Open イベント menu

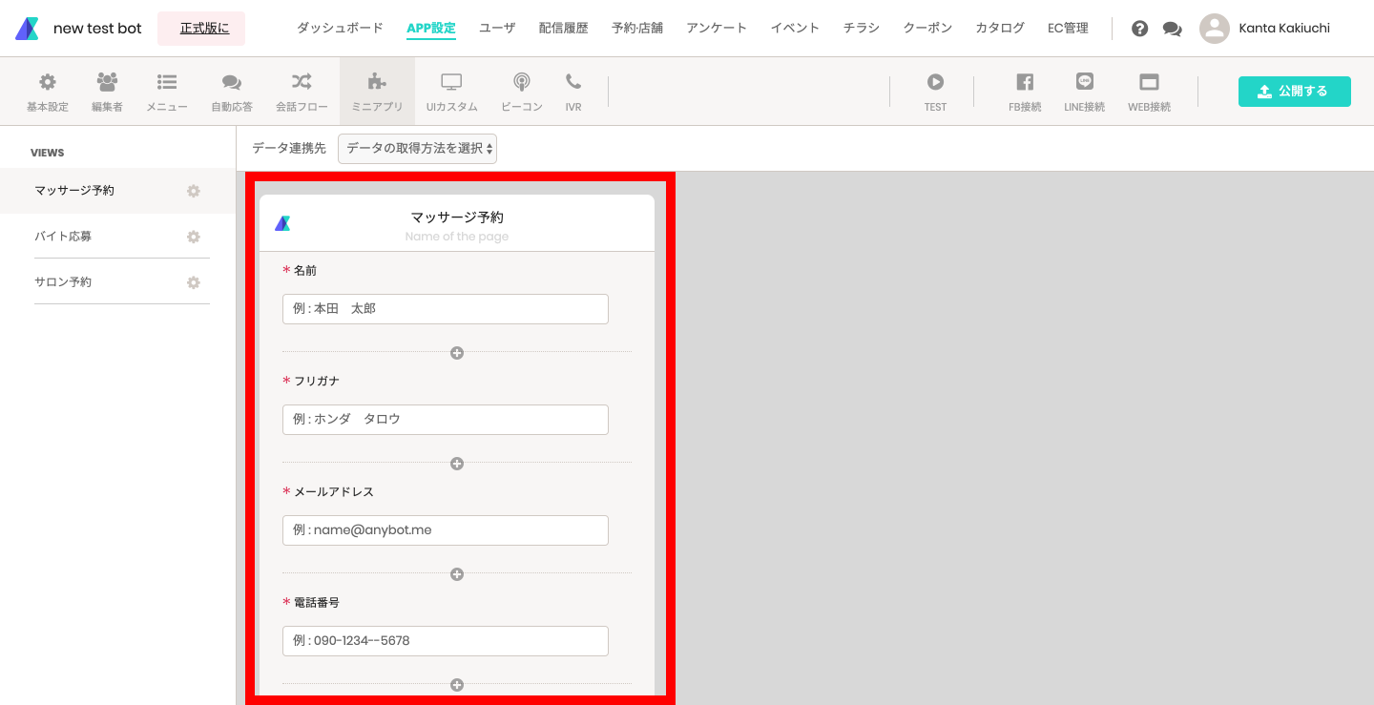[x=795, y=28]
